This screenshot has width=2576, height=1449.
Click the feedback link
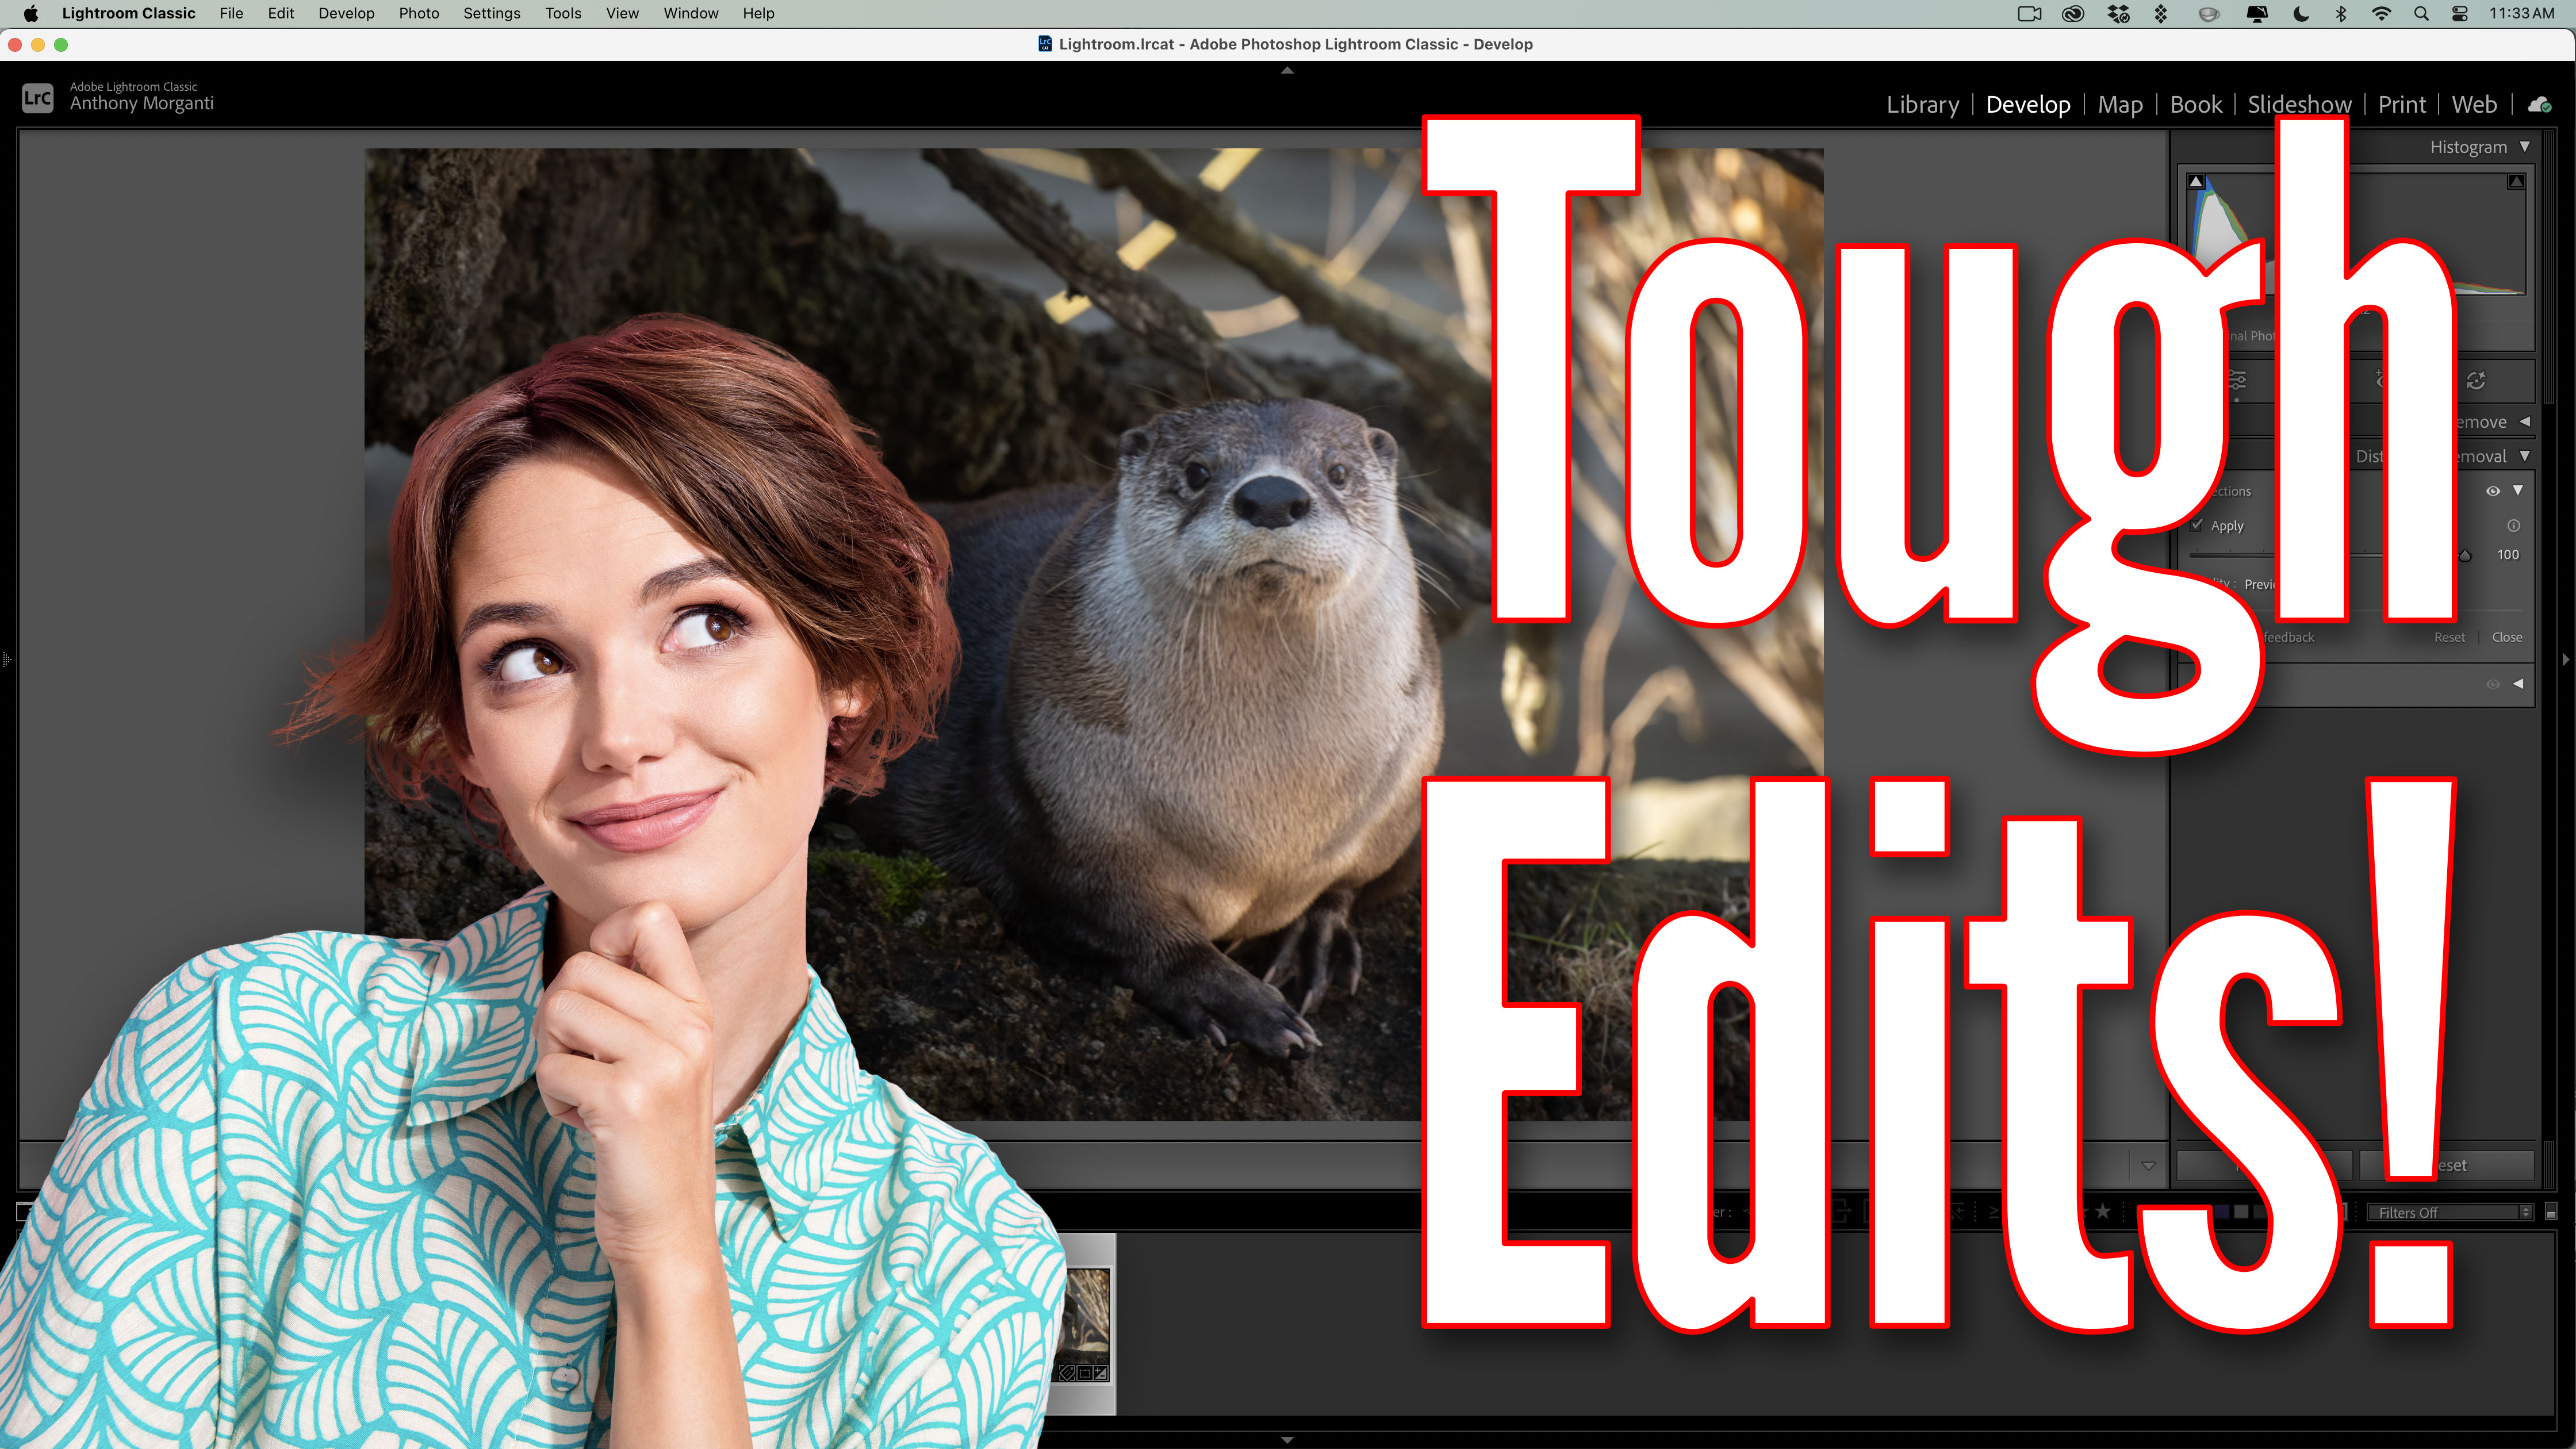(x=2289, y=637)
